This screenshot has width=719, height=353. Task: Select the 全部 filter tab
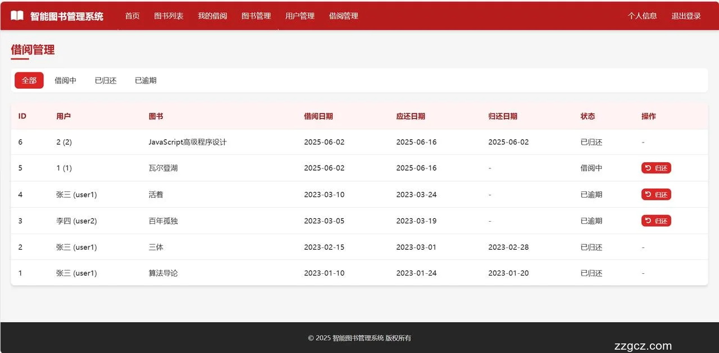click(29, 80)
